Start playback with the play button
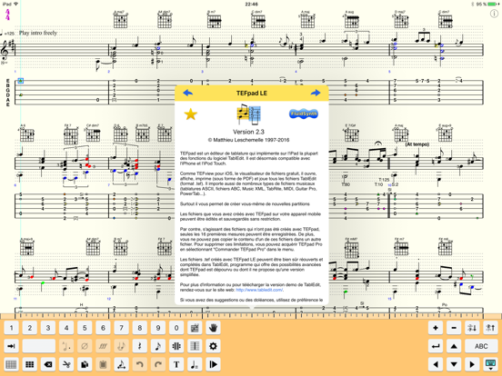Viewport: 502px width, 376px height. pyautogui.click(x=213, y=364)
